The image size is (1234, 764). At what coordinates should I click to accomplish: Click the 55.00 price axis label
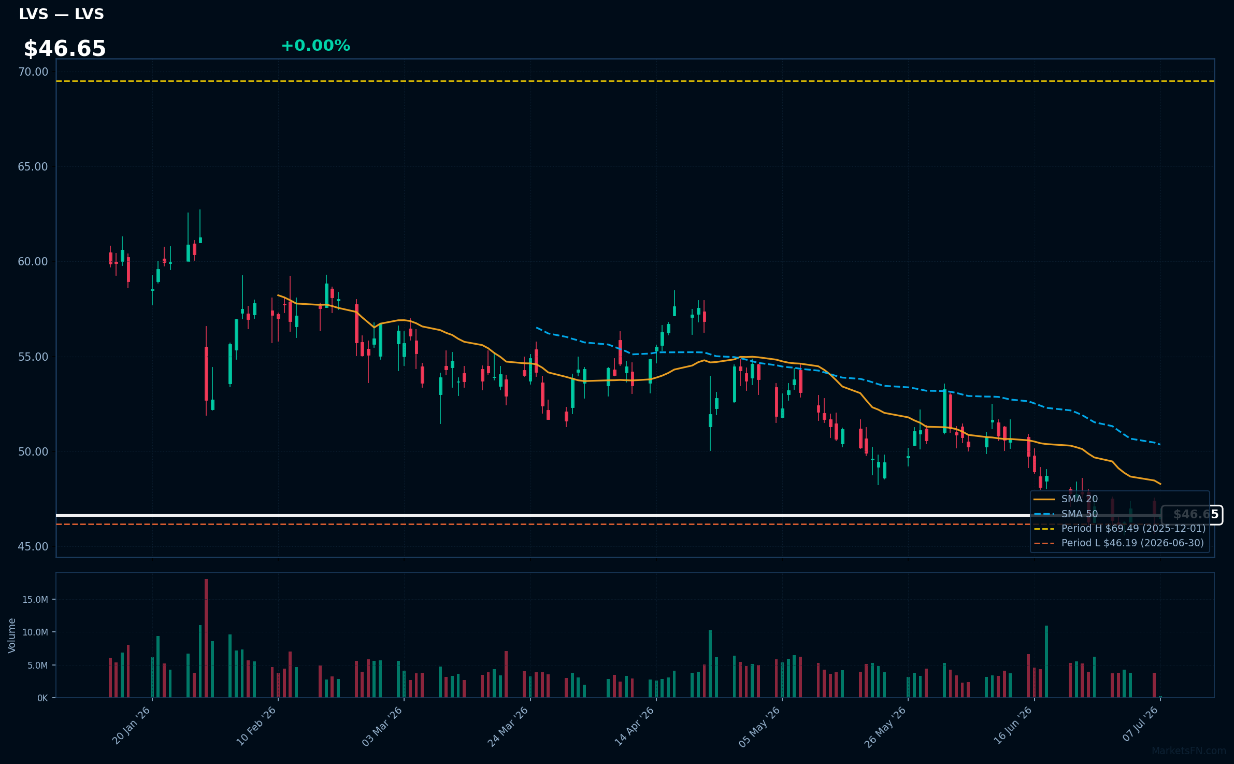[x=33, y=357]
